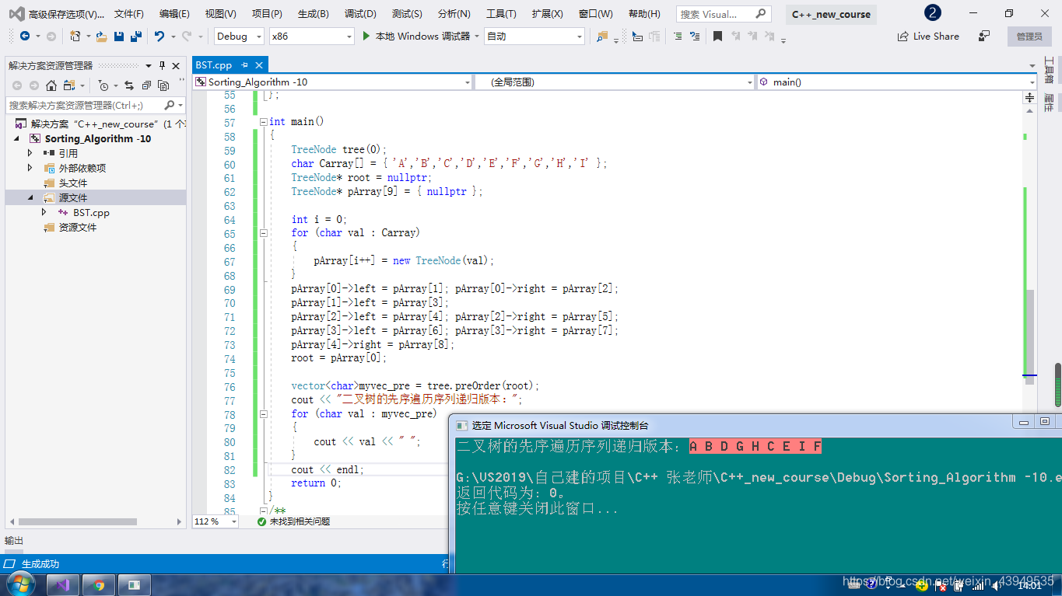Image resolution: width=1062 pixels, height=596 pixels.
Task: Click the new project icon in toolbar
Action: [75, 37]
